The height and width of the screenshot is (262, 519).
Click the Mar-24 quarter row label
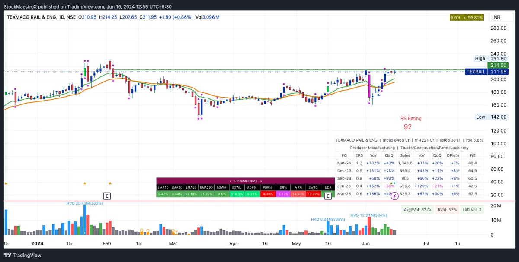tap(344, 163)
